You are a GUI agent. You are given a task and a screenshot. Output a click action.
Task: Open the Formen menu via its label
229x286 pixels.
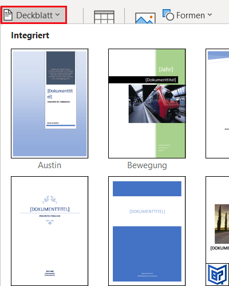point(191,15)
